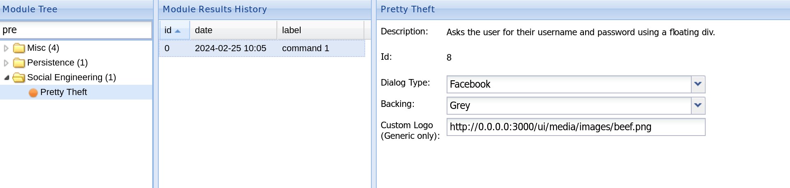
Task: Click the Misc folder icon
Action: click(19, 48)
